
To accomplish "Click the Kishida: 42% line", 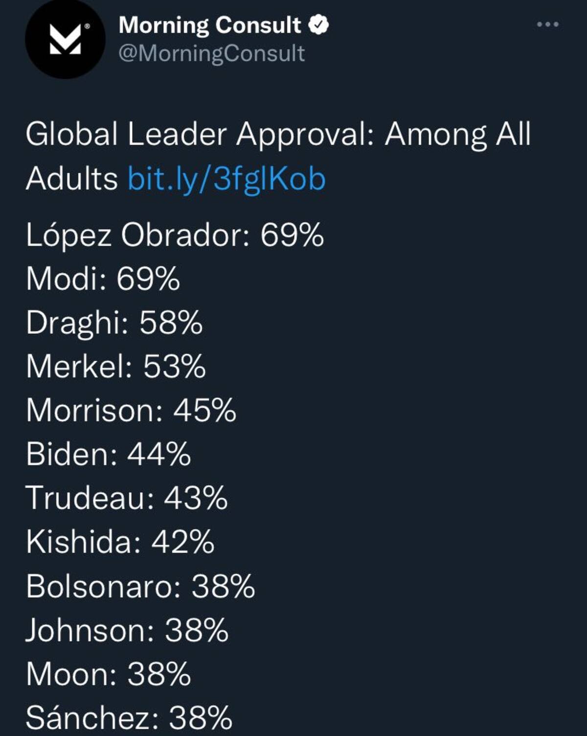I will coord(120,542).
